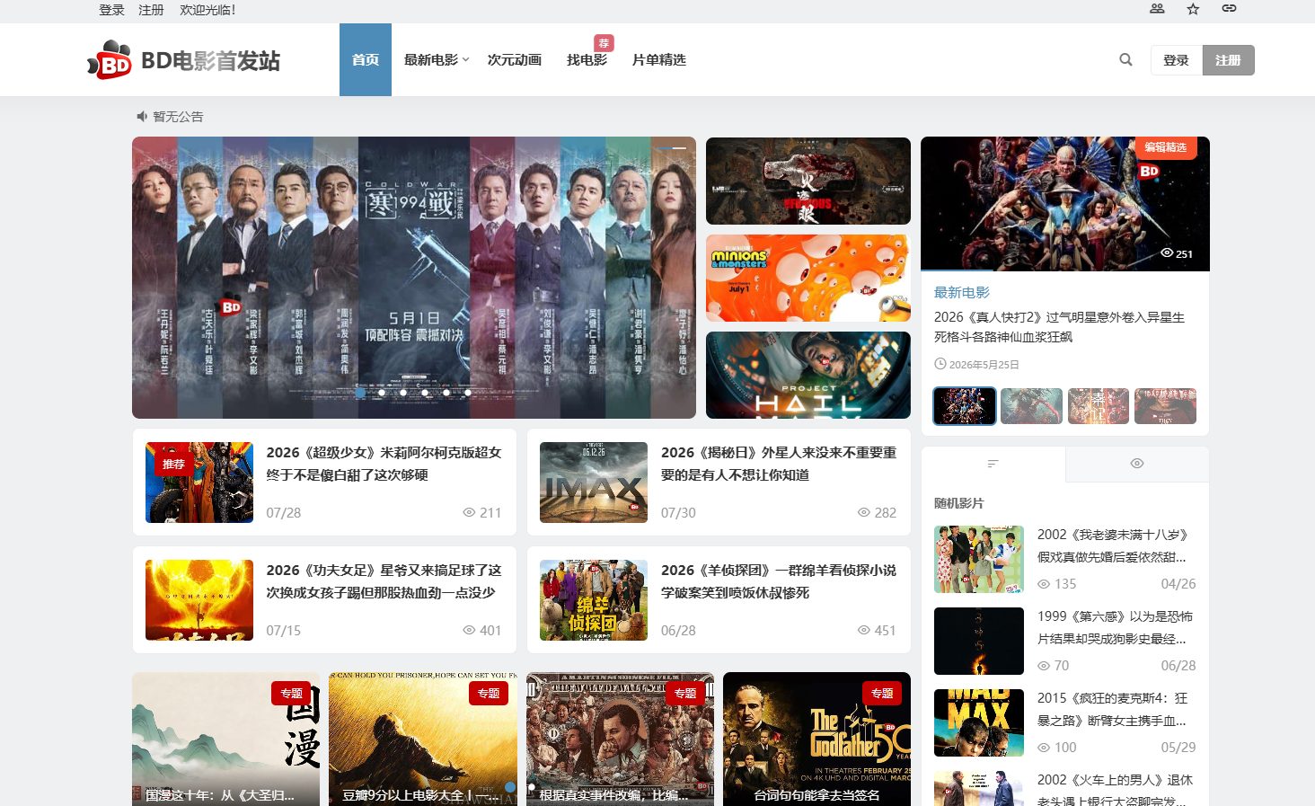Open 2026《功夫女足》 article title
Image resolution: width=1315 pixels, height=806 pixels.
[384, 581]
